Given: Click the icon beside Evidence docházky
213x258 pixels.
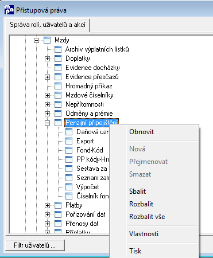Looking at the screenshot, I should point(58,68).
